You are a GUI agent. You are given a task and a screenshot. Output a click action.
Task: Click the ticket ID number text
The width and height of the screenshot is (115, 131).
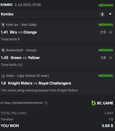click(27, 103)
